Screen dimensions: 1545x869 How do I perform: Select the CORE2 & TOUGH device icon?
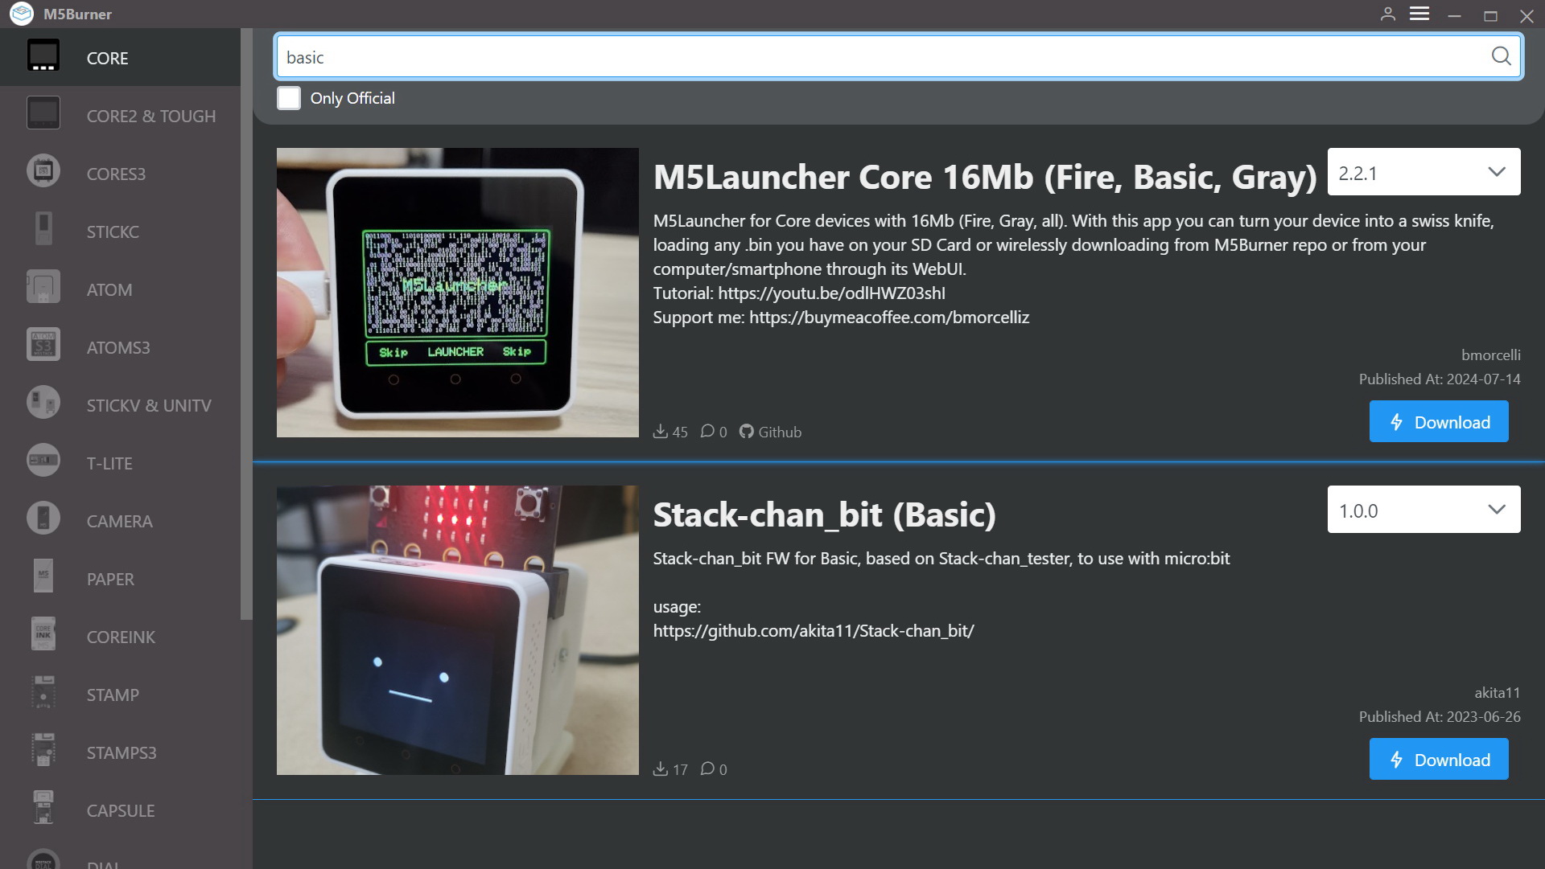click(43, 113)
